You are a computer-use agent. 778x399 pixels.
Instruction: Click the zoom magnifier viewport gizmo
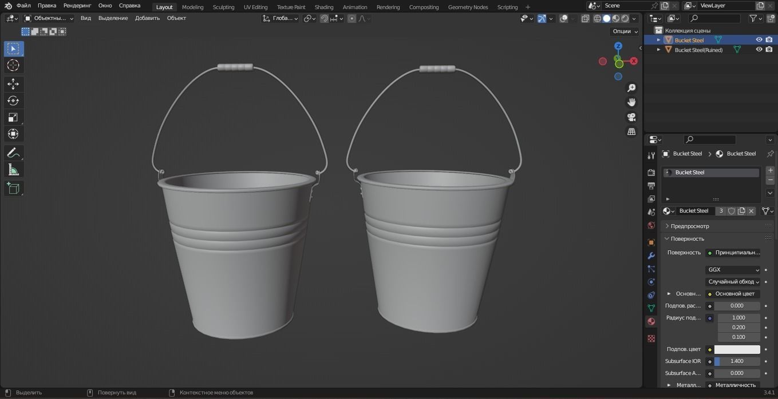pos(631,88)
